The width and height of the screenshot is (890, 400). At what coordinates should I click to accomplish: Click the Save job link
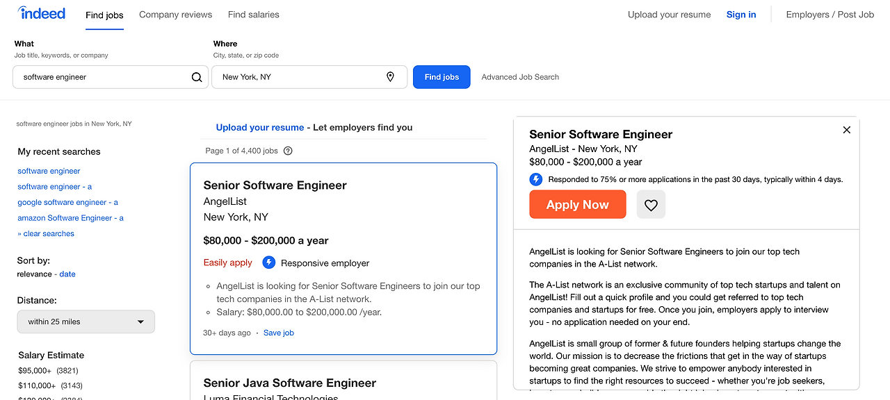click(x=278, y=333)
